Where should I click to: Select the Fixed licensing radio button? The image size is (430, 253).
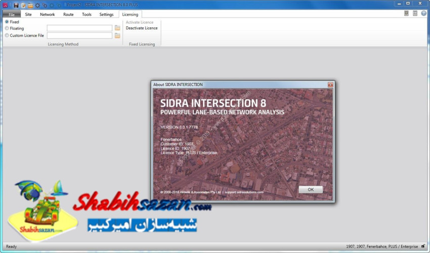pos(7,22)
